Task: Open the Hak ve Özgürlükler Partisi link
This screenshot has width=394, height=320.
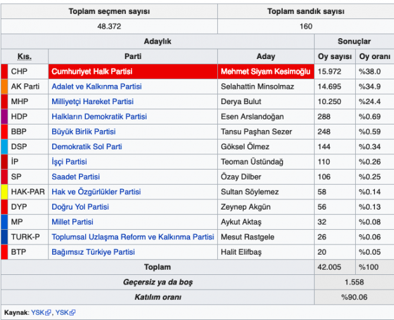Action: pos(96,192)
